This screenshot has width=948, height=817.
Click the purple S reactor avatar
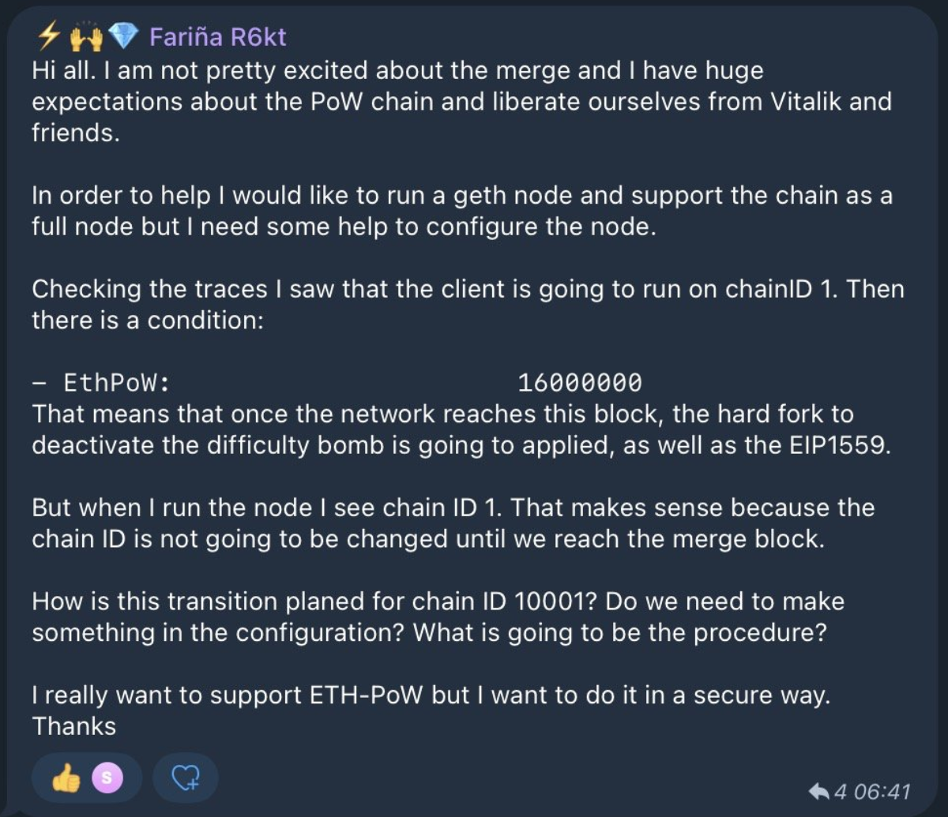pos(107,778)
